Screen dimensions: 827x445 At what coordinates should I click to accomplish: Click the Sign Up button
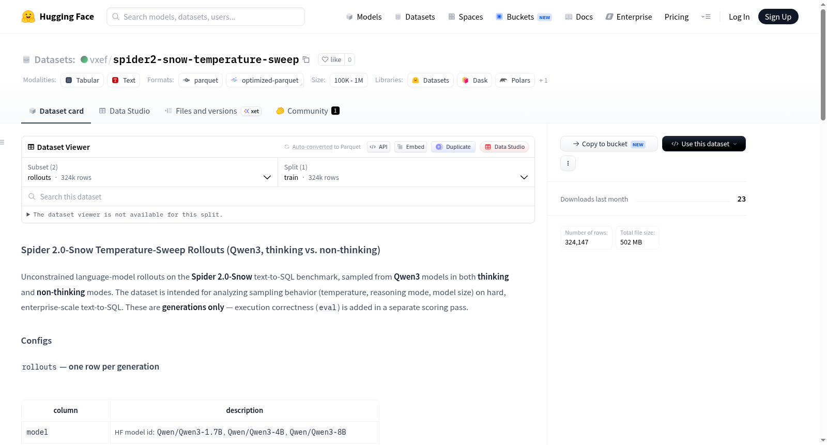[x=778, y=17]
